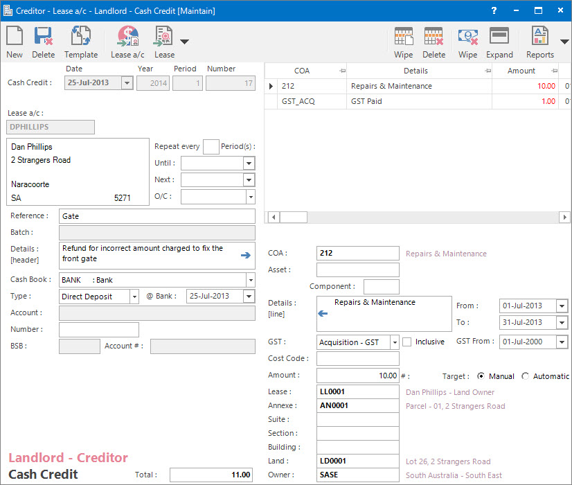Screen dimensions: 572x485
Task: Click the Delete icon beside New
Action: [43, 42]
